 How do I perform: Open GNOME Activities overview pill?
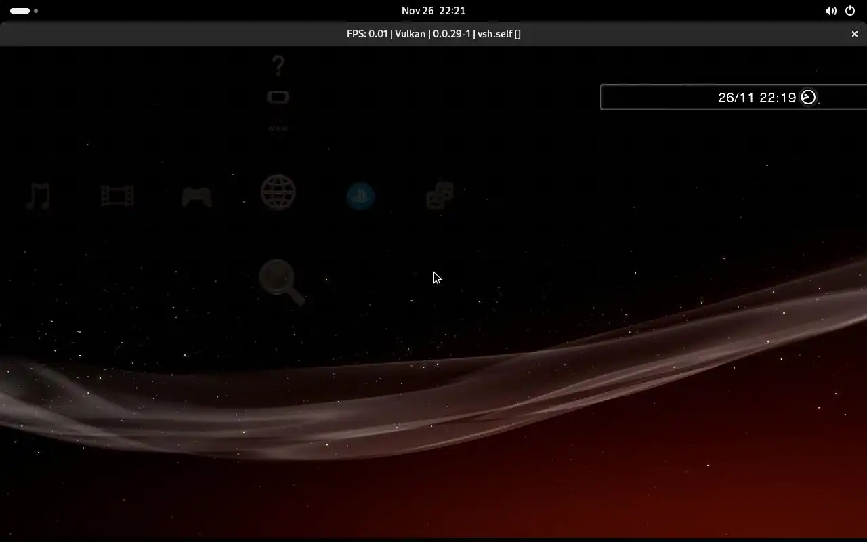24,11
